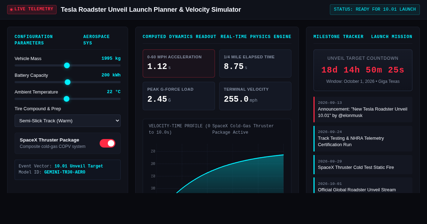The image size is (427, 224).
Task: Click the Tesla Roadster Unveil Launch Planner title
Action: pos(151,10)
